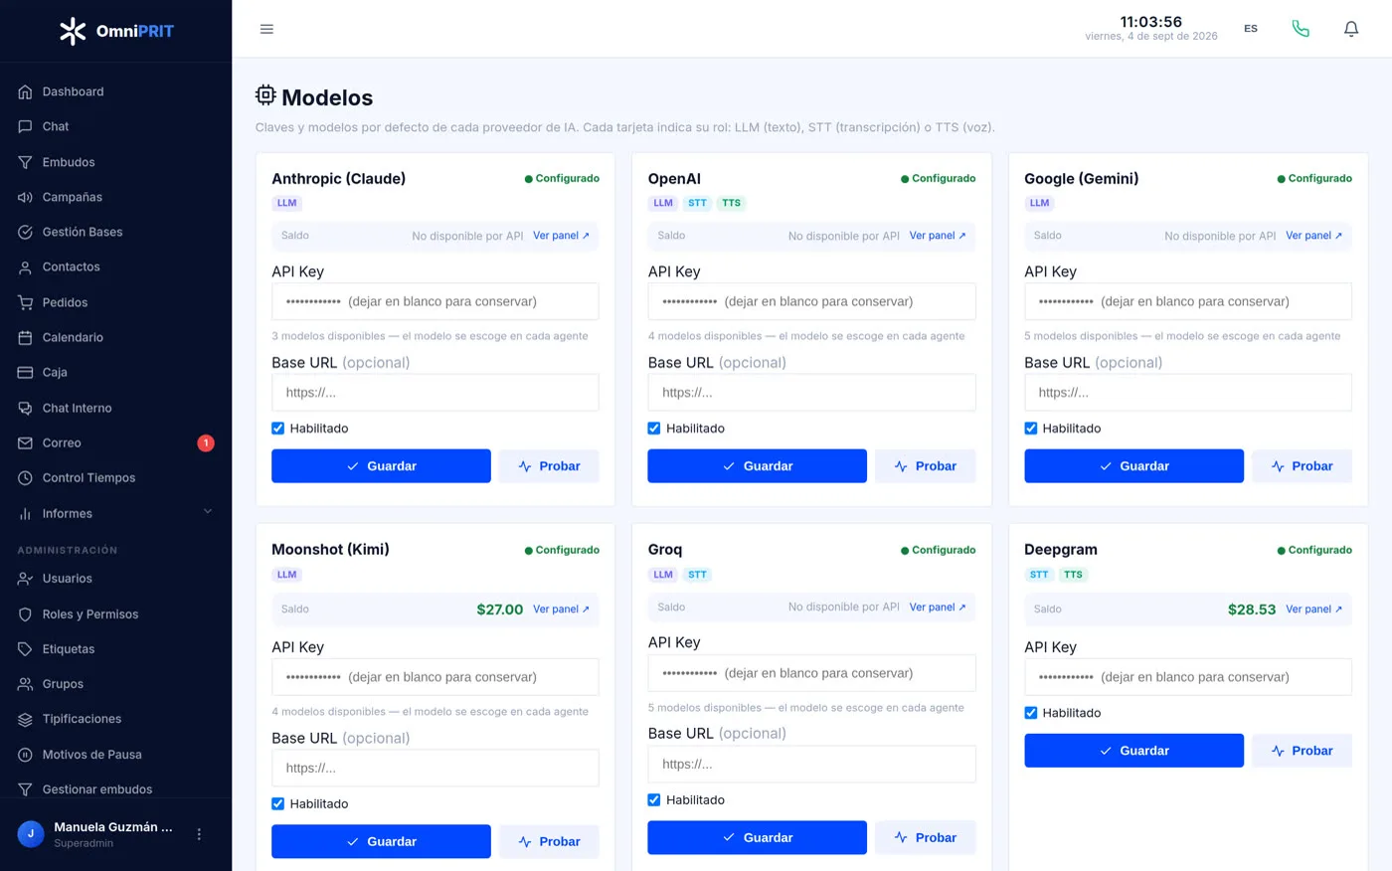Save the Anthropic (Claude) settings with Guardar

click(381, 466)
